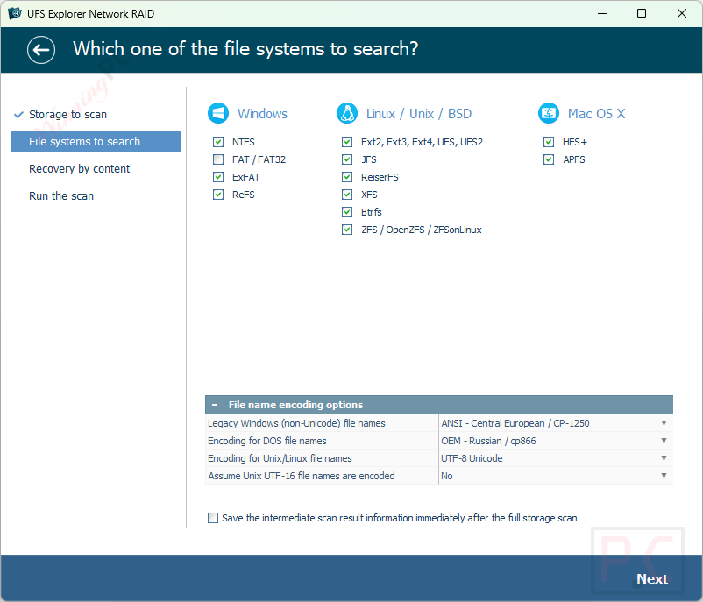
Task: Toggle the JFS checkbox
Action: 347,159
